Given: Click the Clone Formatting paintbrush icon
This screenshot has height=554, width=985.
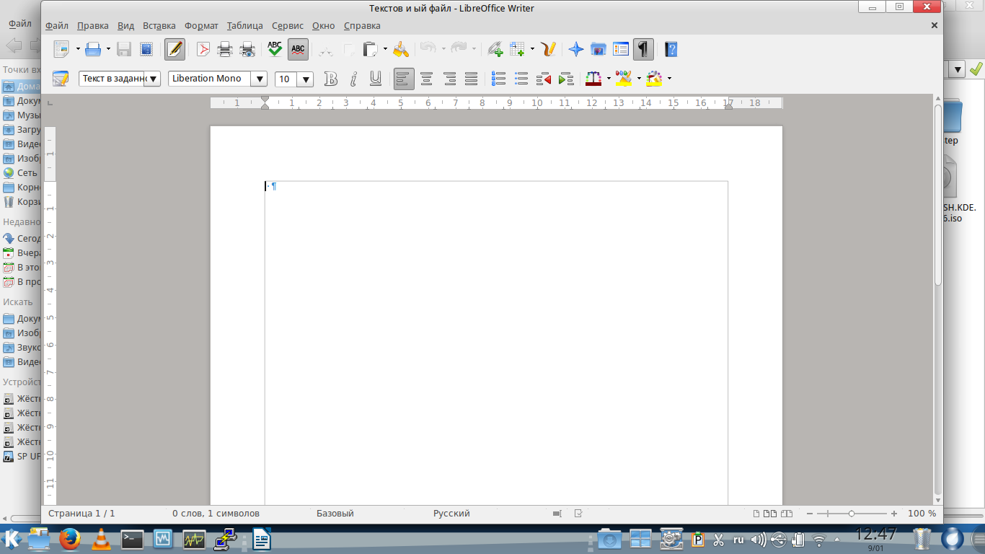Looking at the screenshot, I should 401,50.
